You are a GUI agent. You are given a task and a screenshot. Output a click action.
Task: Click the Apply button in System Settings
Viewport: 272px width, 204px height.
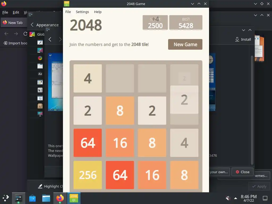[x=259, y=186]
